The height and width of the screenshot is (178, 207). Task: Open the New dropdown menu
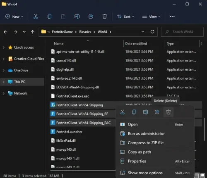[x=14, y=17]
